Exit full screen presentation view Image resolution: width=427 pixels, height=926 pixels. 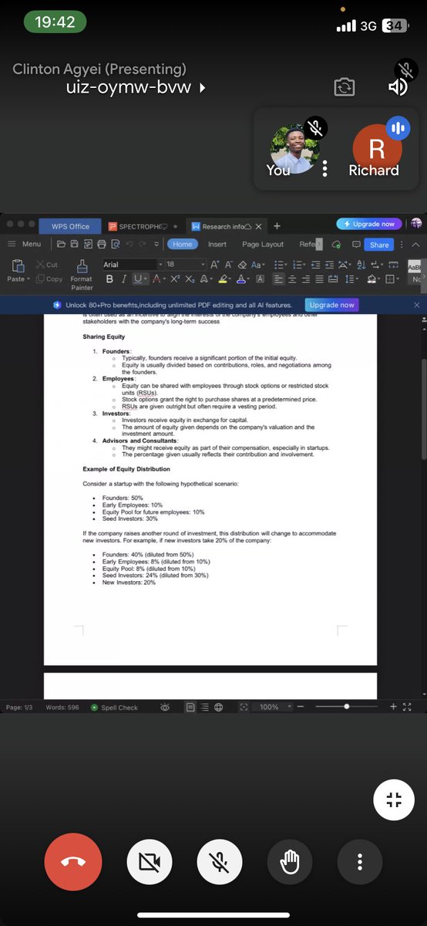[x=394, y=799]
